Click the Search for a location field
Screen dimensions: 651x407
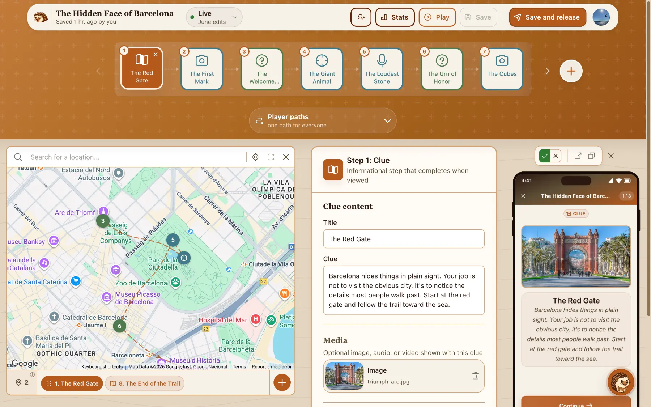point(136,157)
